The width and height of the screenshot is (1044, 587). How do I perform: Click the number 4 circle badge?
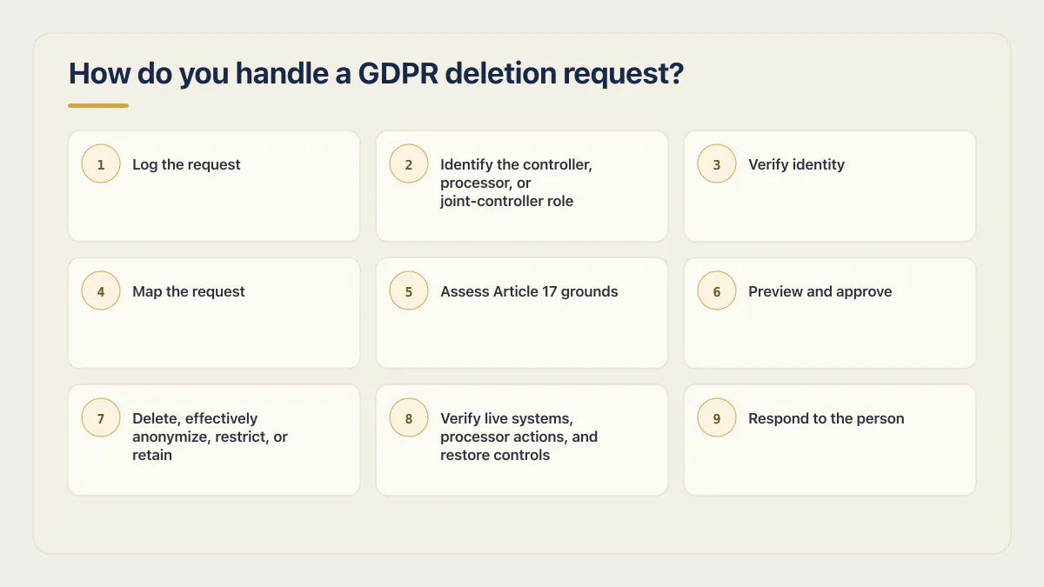tap(101, 290)
